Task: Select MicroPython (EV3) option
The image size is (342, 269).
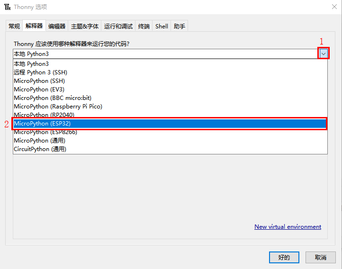Action: 170,90
